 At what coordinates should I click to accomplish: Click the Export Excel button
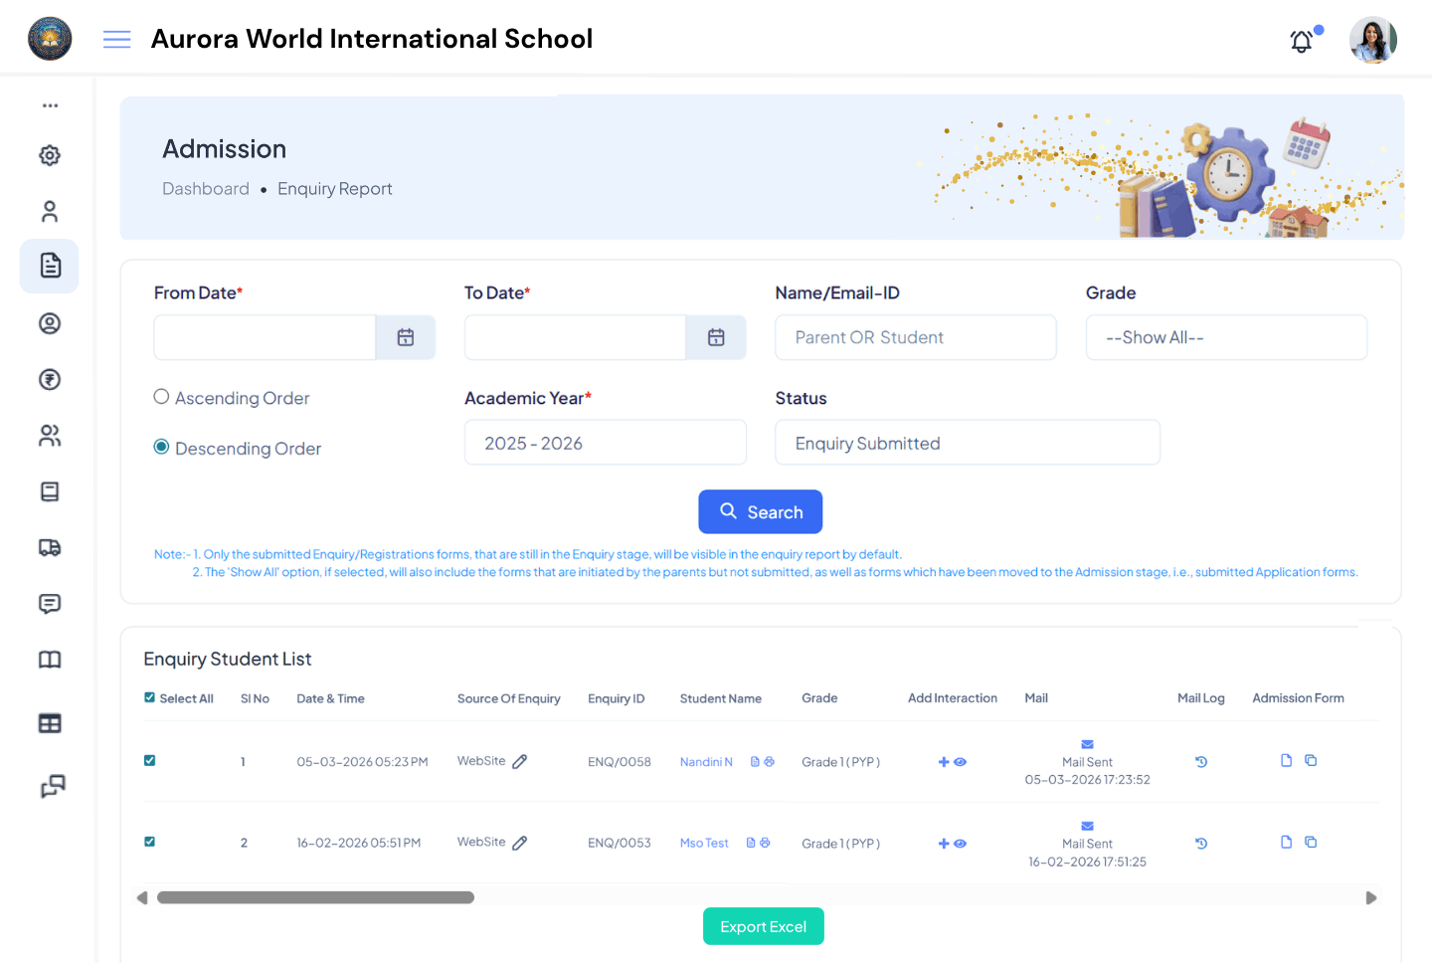tap(763, 926)
